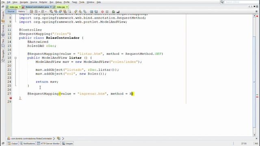Click Find Selection magnifier icon in editor toolbar
The height and width of the screenshot is (146, 260).
point(51,12)
